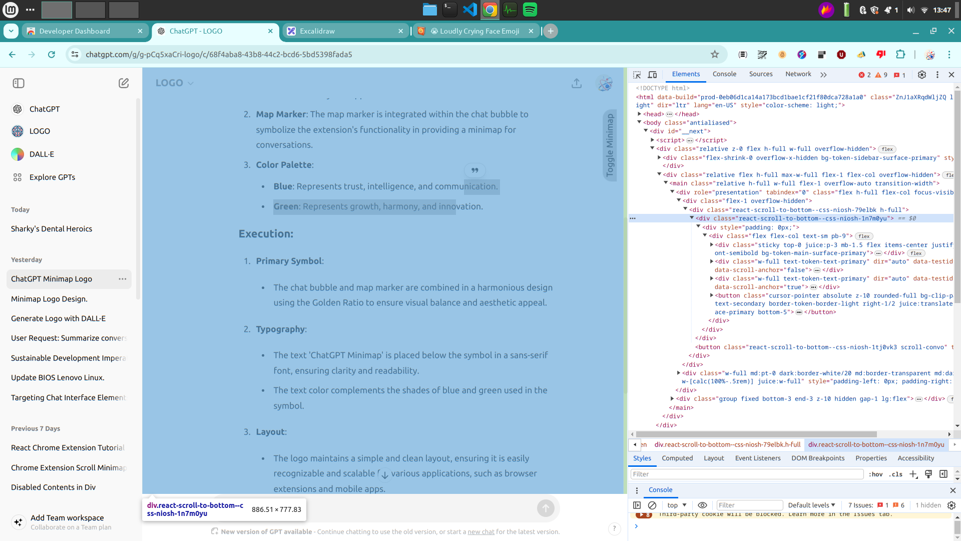Open DevTools settings gear icon

(x=922, y=75)
